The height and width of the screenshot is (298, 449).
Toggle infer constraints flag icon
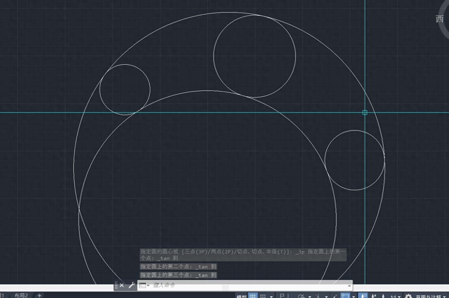[282, 296]
